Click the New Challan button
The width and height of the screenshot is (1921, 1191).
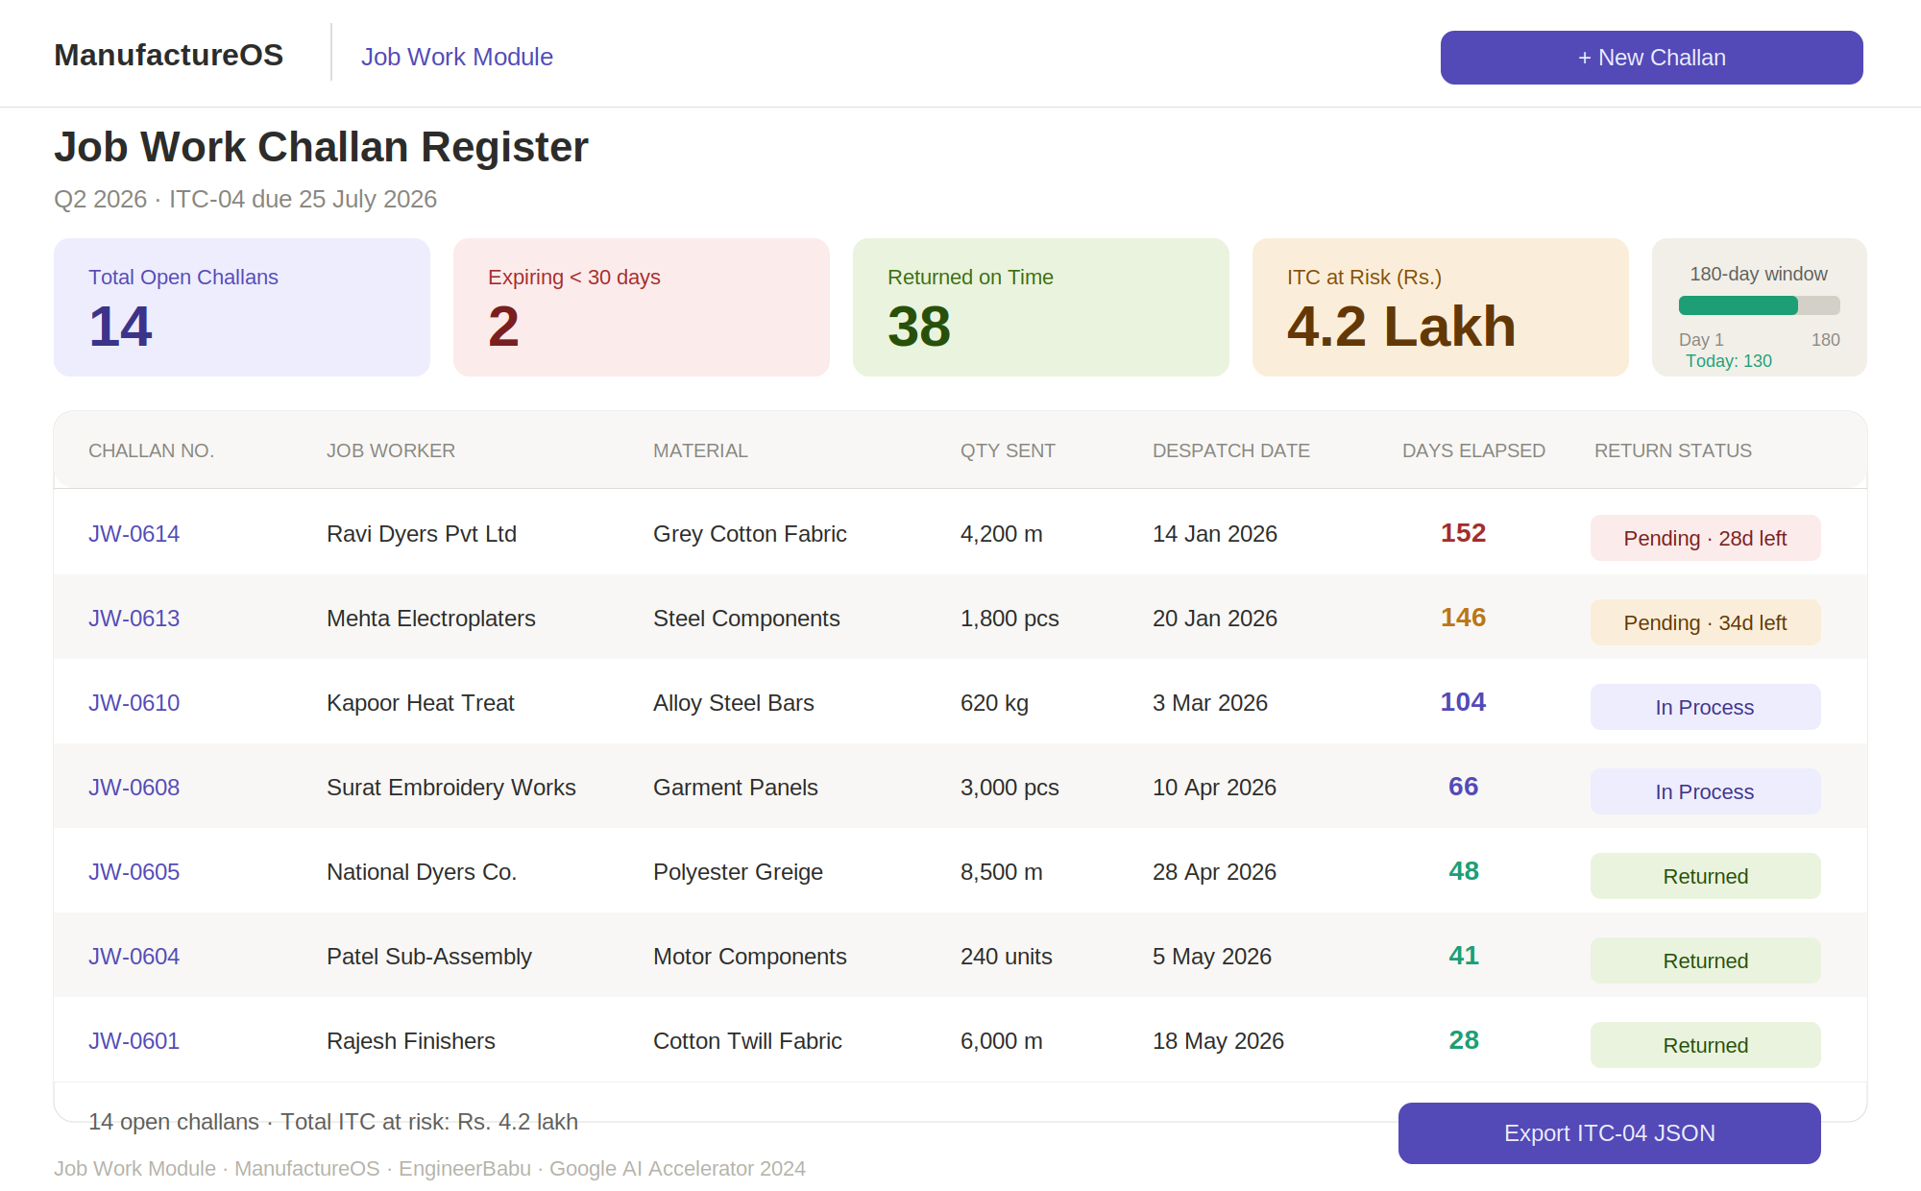pos(1651,58)
